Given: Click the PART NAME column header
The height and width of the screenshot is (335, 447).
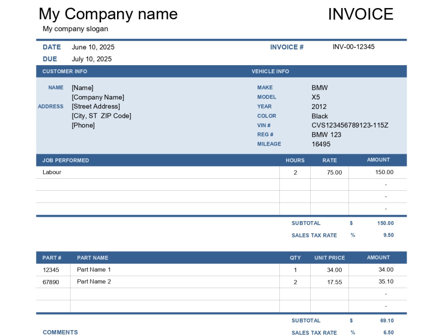Looking at the screenshot, I should [93, 258].
